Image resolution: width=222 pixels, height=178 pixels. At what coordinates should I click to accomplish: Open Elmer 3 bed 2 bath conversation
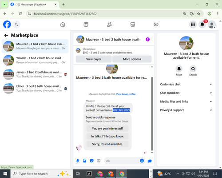pos(35,89)
